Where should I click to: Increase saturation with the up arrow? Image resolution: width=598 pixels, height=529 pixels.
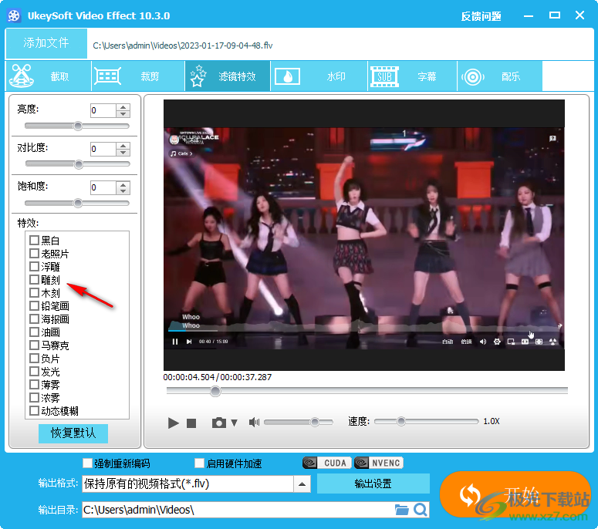123,184
